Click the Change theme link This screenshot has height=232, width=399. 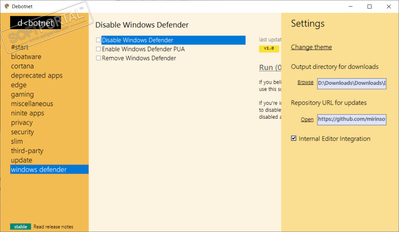(311, 47)
